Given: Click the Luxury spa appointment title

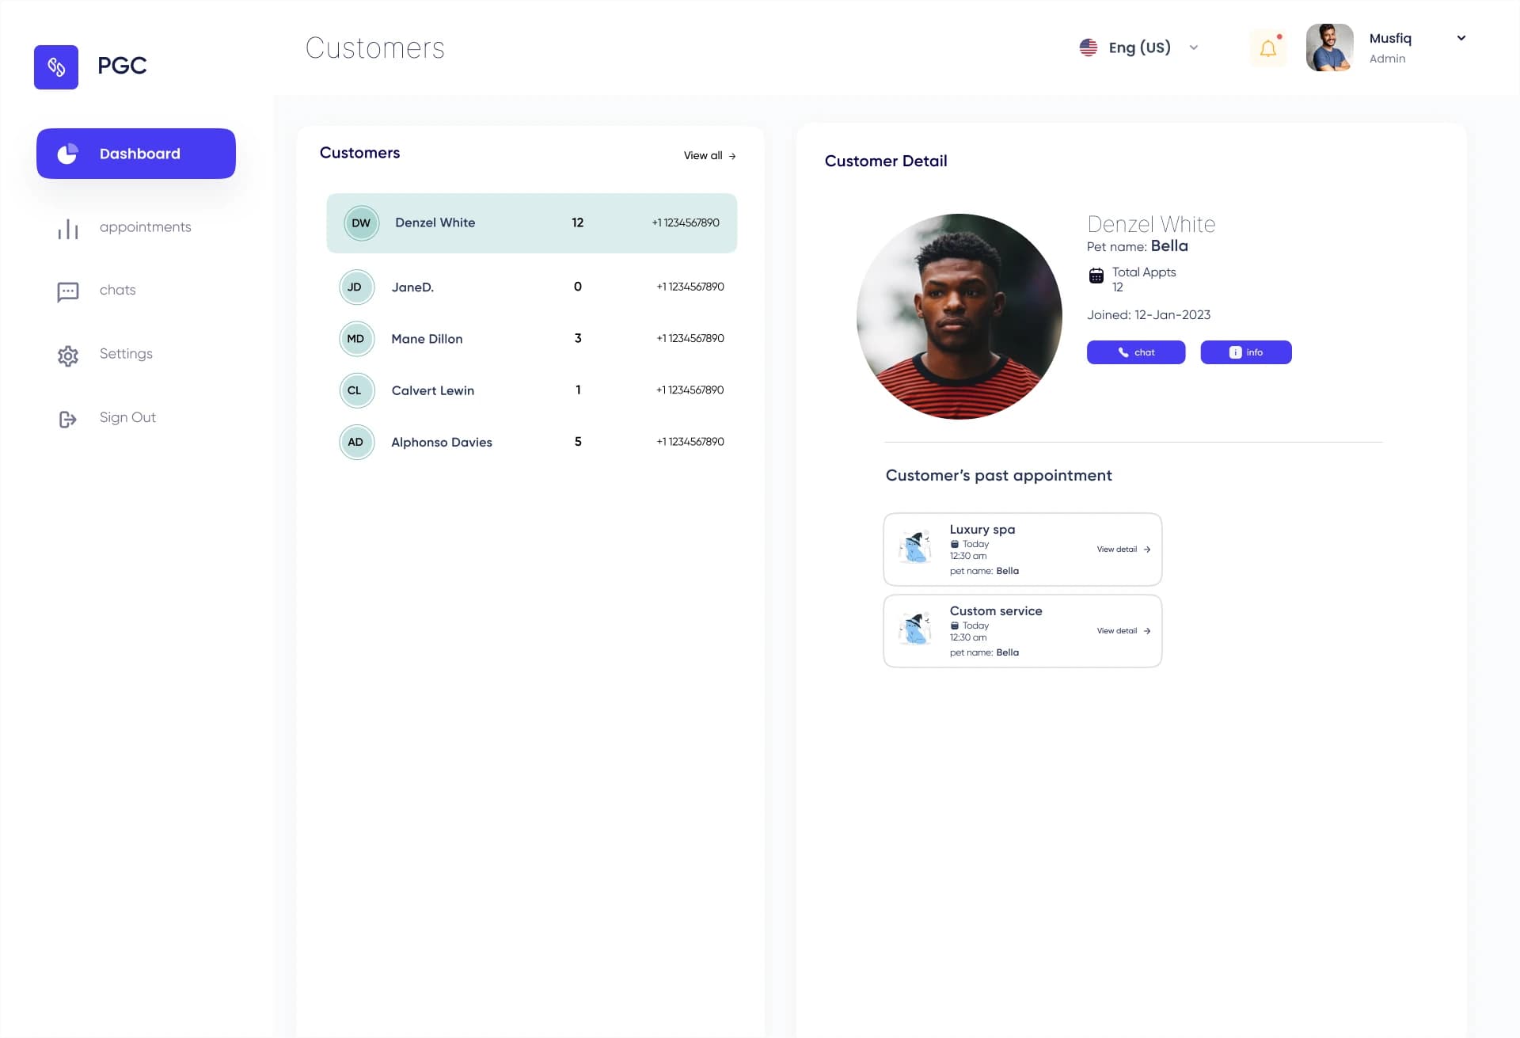Looking at the screenshot, I should pyautogui.click(x=982, y=530).
